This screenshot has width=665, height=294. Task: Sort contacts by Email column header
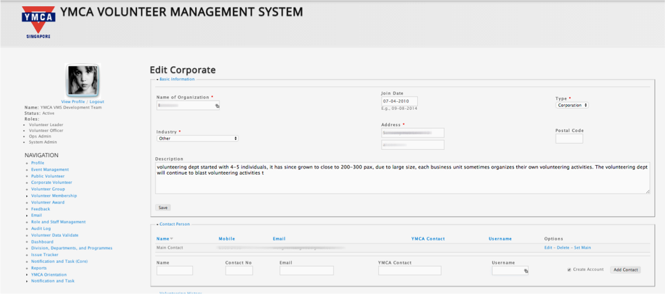click(279, 239)
